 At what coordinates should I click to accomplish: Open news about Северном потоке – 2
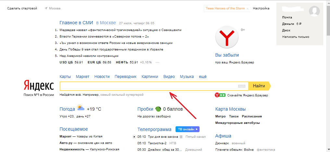tap(104, 37)
